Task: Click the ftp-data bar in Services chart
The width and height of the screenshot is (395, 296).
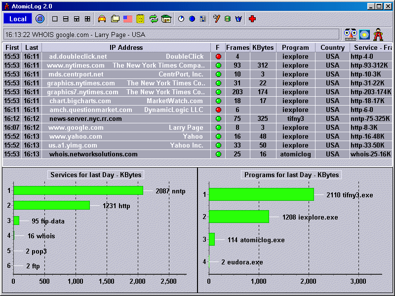Action: pyautogui.click(x=16, y=221)
